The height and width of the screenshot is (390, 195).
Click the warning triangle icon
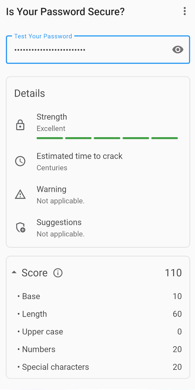point(20,194)
